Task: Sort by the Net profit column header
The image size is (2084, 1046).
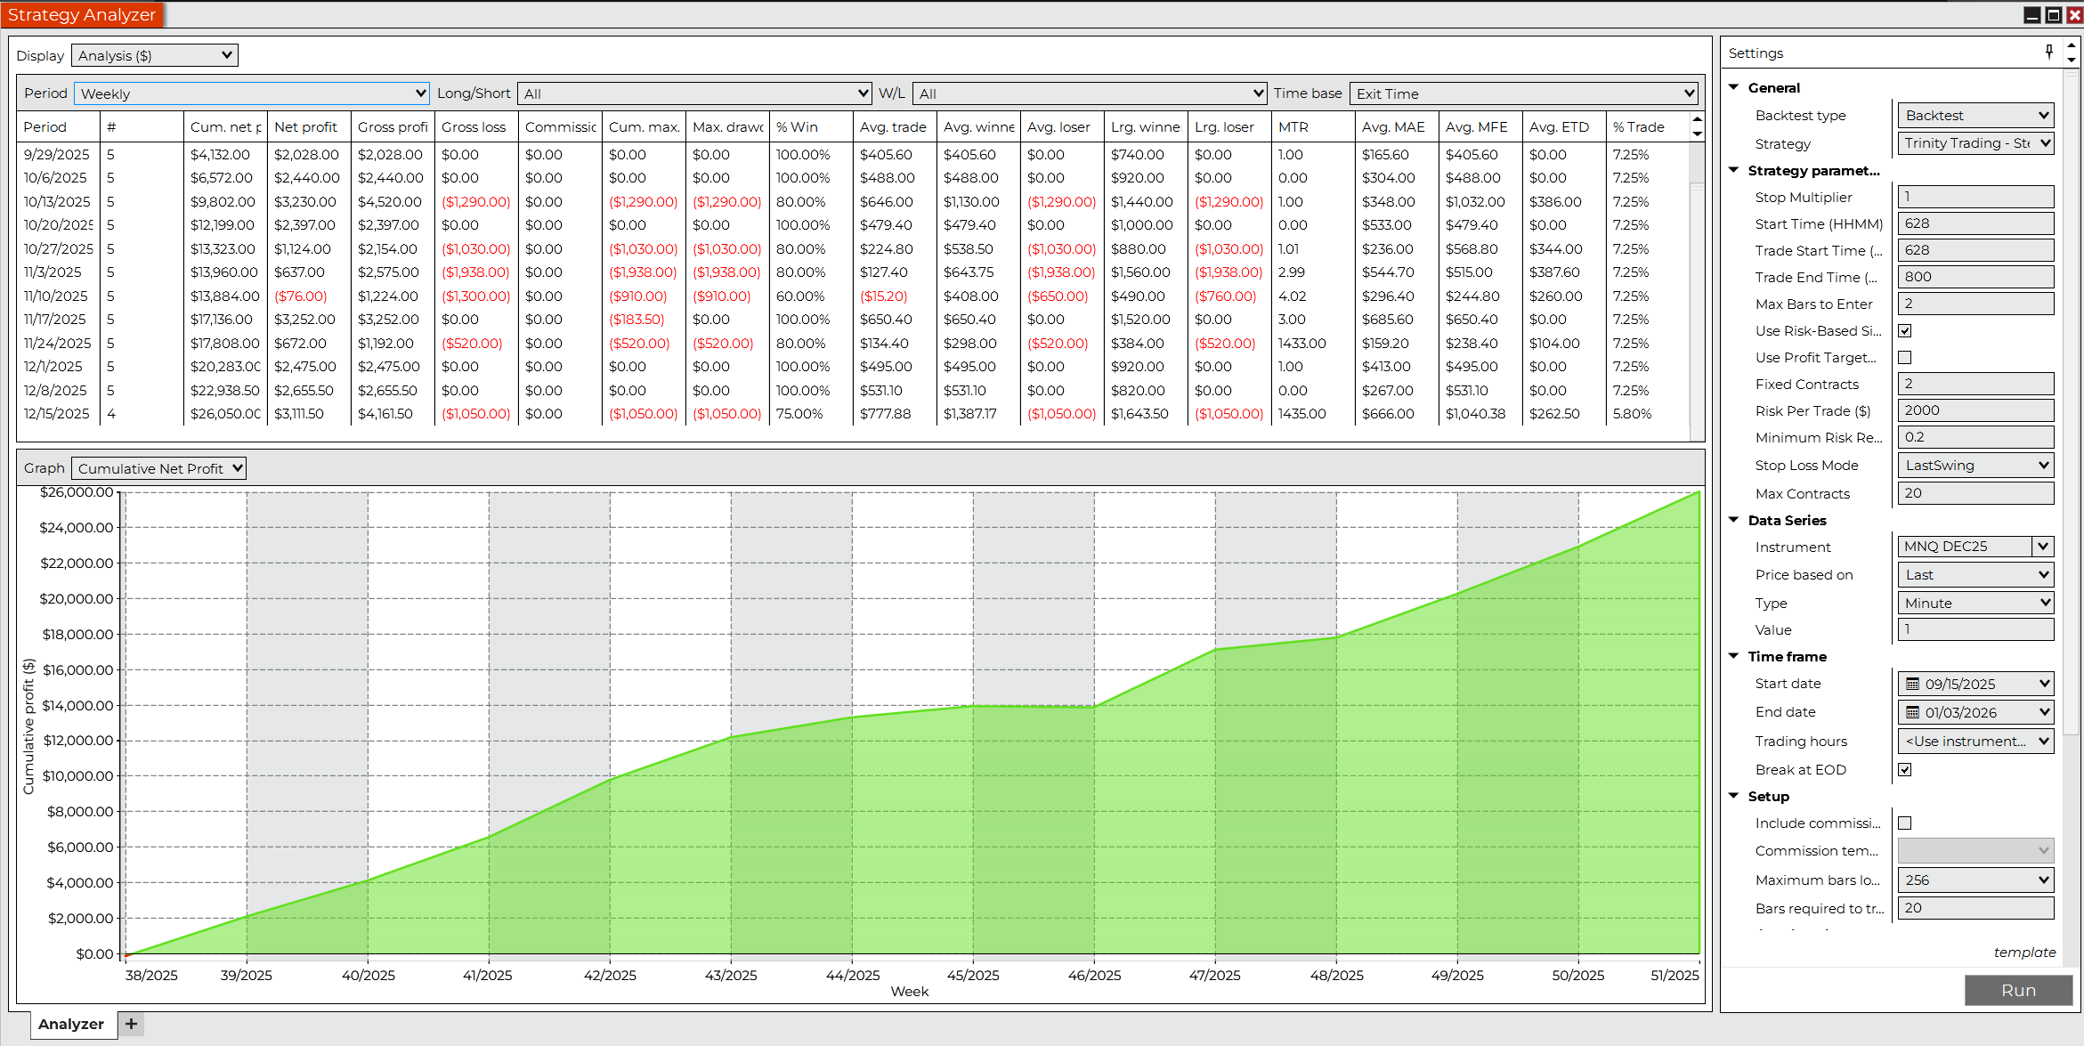Action: tap(305, 127)
